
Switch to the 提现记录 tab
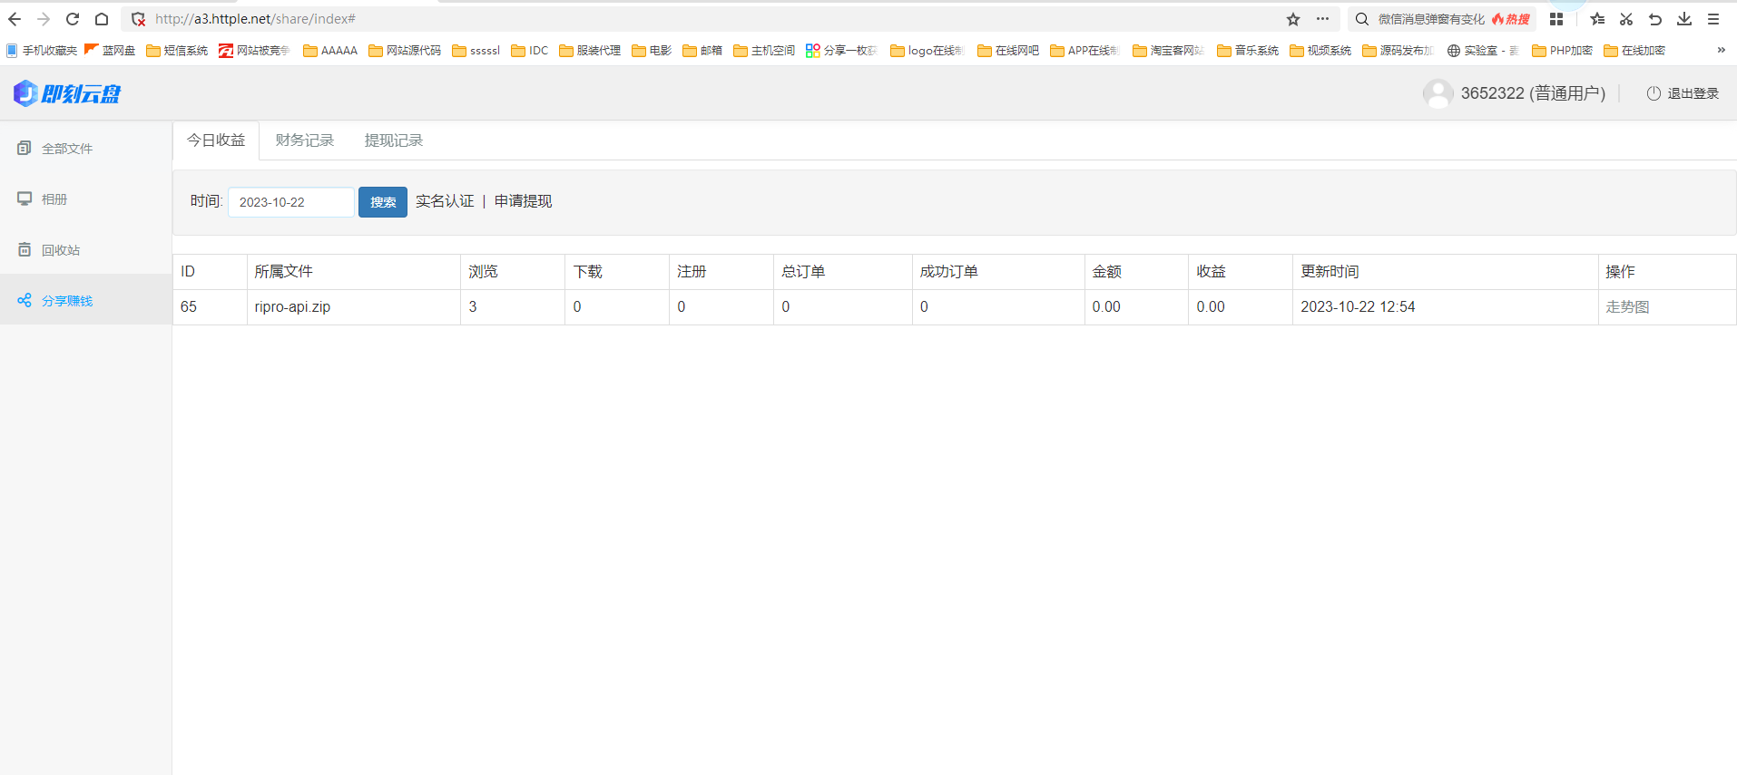[394, 140]
